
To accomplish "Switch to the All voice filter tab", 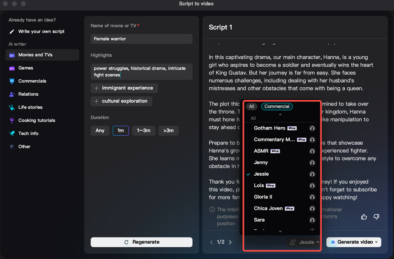I will coord(251,106).
